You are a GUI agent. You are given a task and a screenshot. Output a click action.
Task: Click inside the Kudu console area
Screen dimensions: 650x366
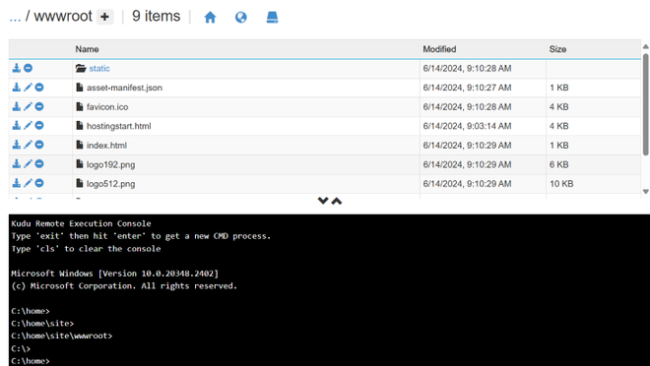(x=329, y=290)
